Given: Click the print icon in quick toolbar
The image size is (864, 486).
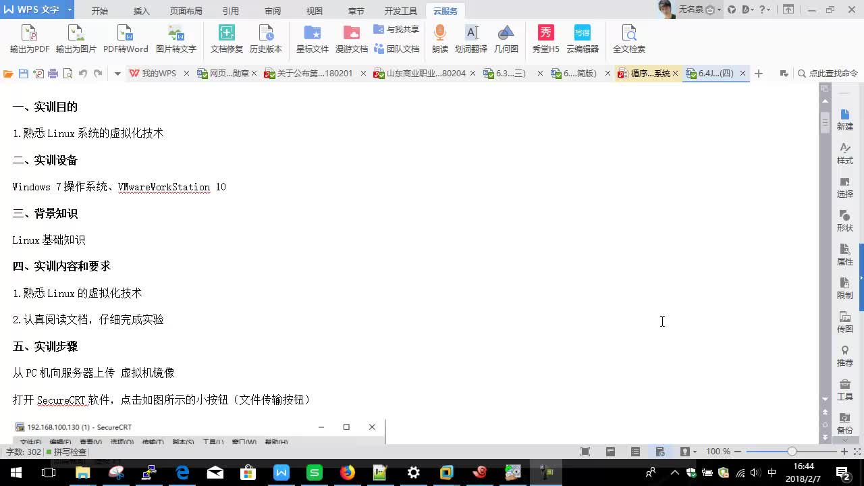Looking at the screenshot, I should pyautogui.click(x=53, y=74).
